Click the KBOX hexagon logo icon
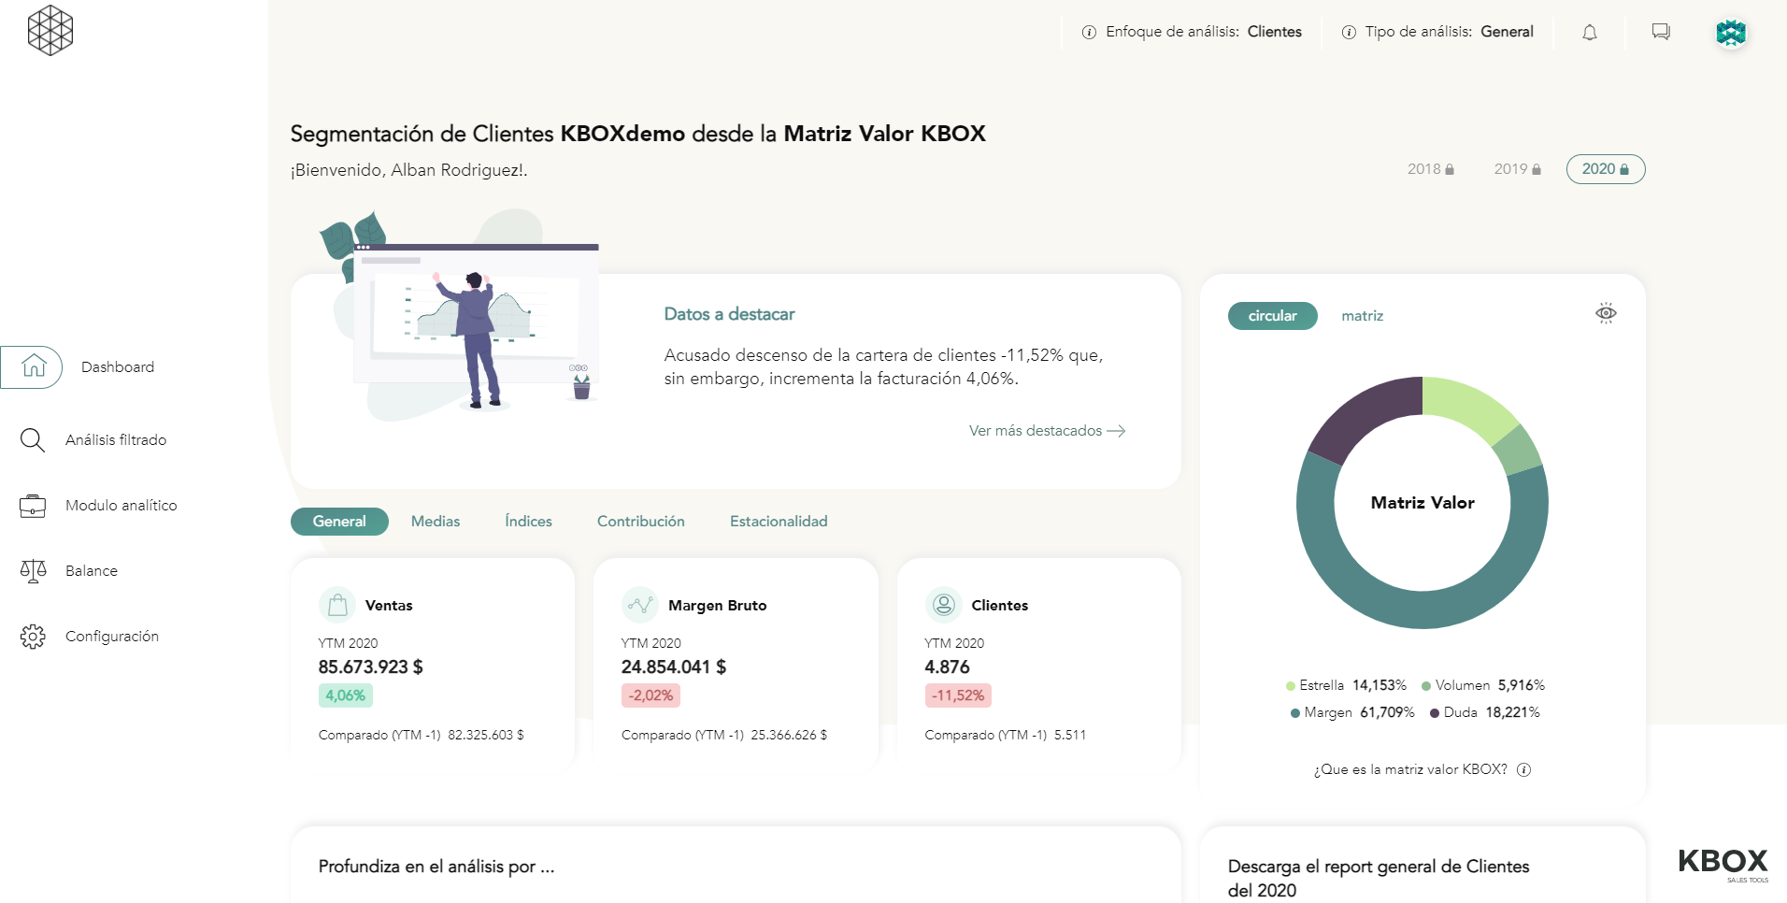The width and height of the screenshot is (1787, 903). coord(50,31)
